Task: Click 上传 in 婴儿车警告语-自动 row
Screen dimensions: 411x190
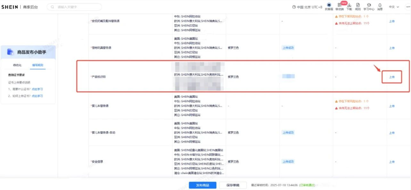Action: point(392,133)
